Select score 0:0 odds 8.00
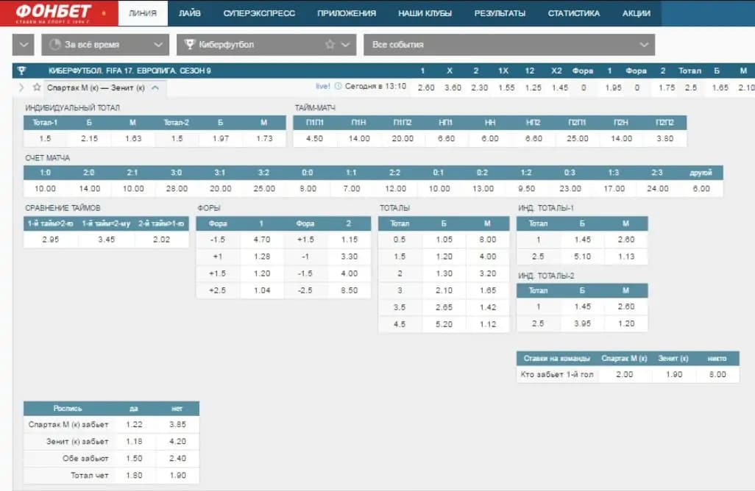 point(308,188)
